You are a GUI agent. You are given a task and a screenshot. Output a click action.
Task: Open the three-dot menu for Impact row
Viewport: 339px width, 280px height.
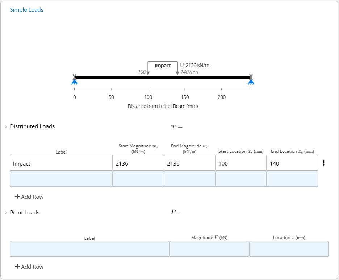[323, 163]
